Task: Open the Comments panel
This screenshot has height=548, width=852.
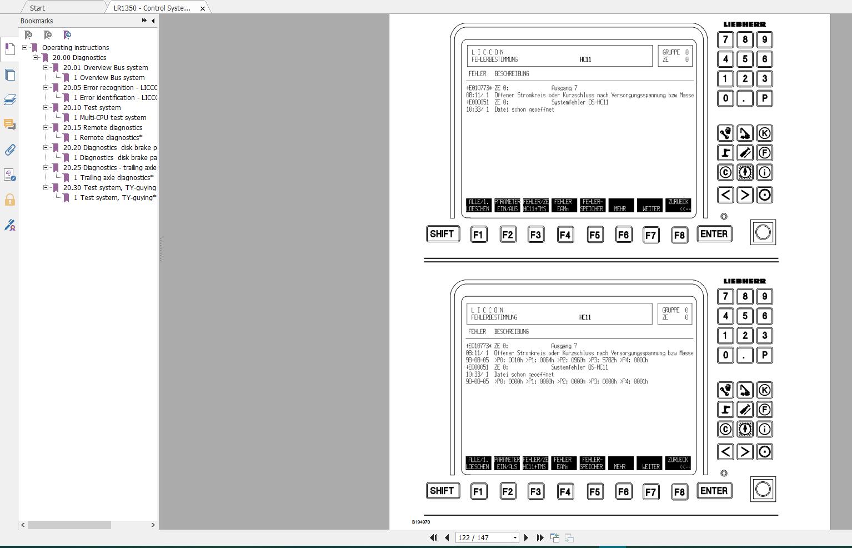Action: pos(9,124)
